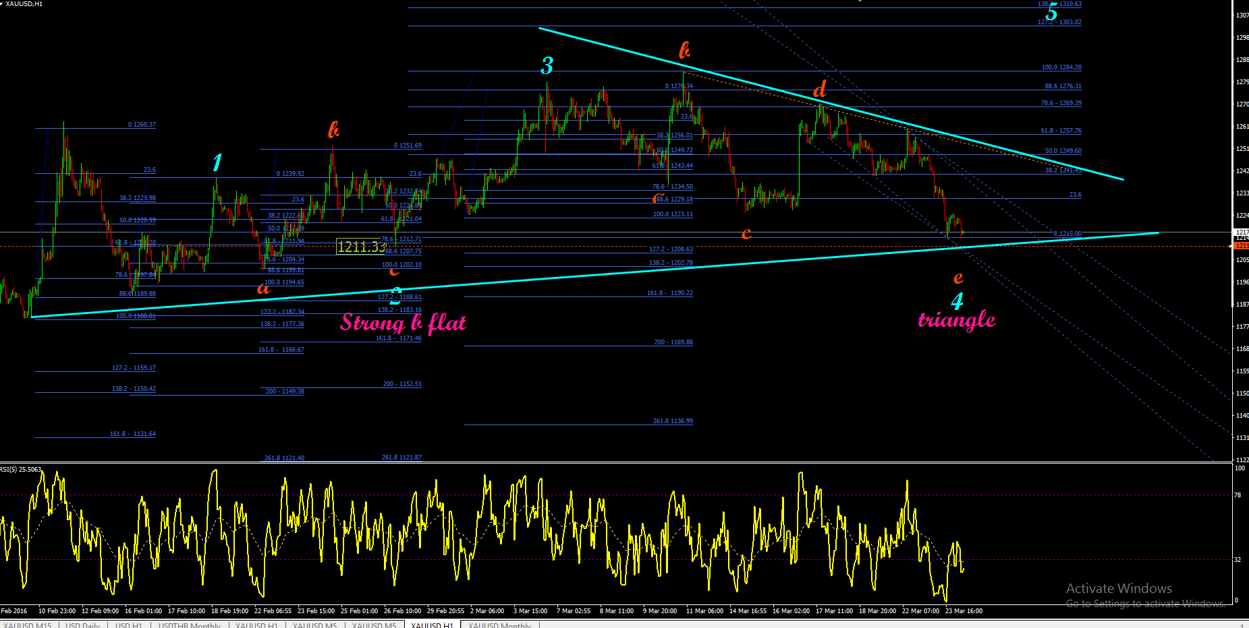Select the cyan wave label 4
Screen dimensions: 1249x628
(x=957, y=301)
